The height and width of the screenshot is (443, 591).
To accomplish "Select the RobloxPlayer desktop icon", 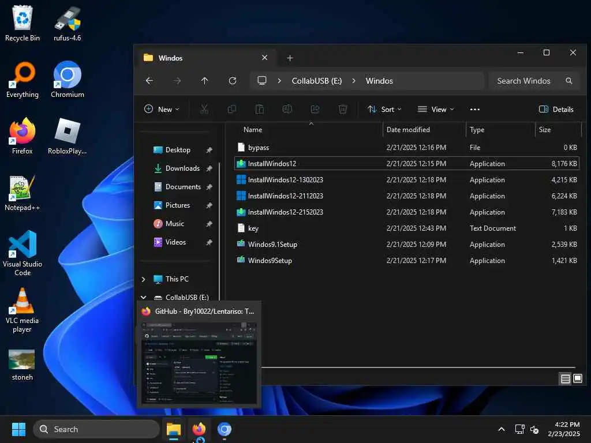I will [x=67, y=136].
